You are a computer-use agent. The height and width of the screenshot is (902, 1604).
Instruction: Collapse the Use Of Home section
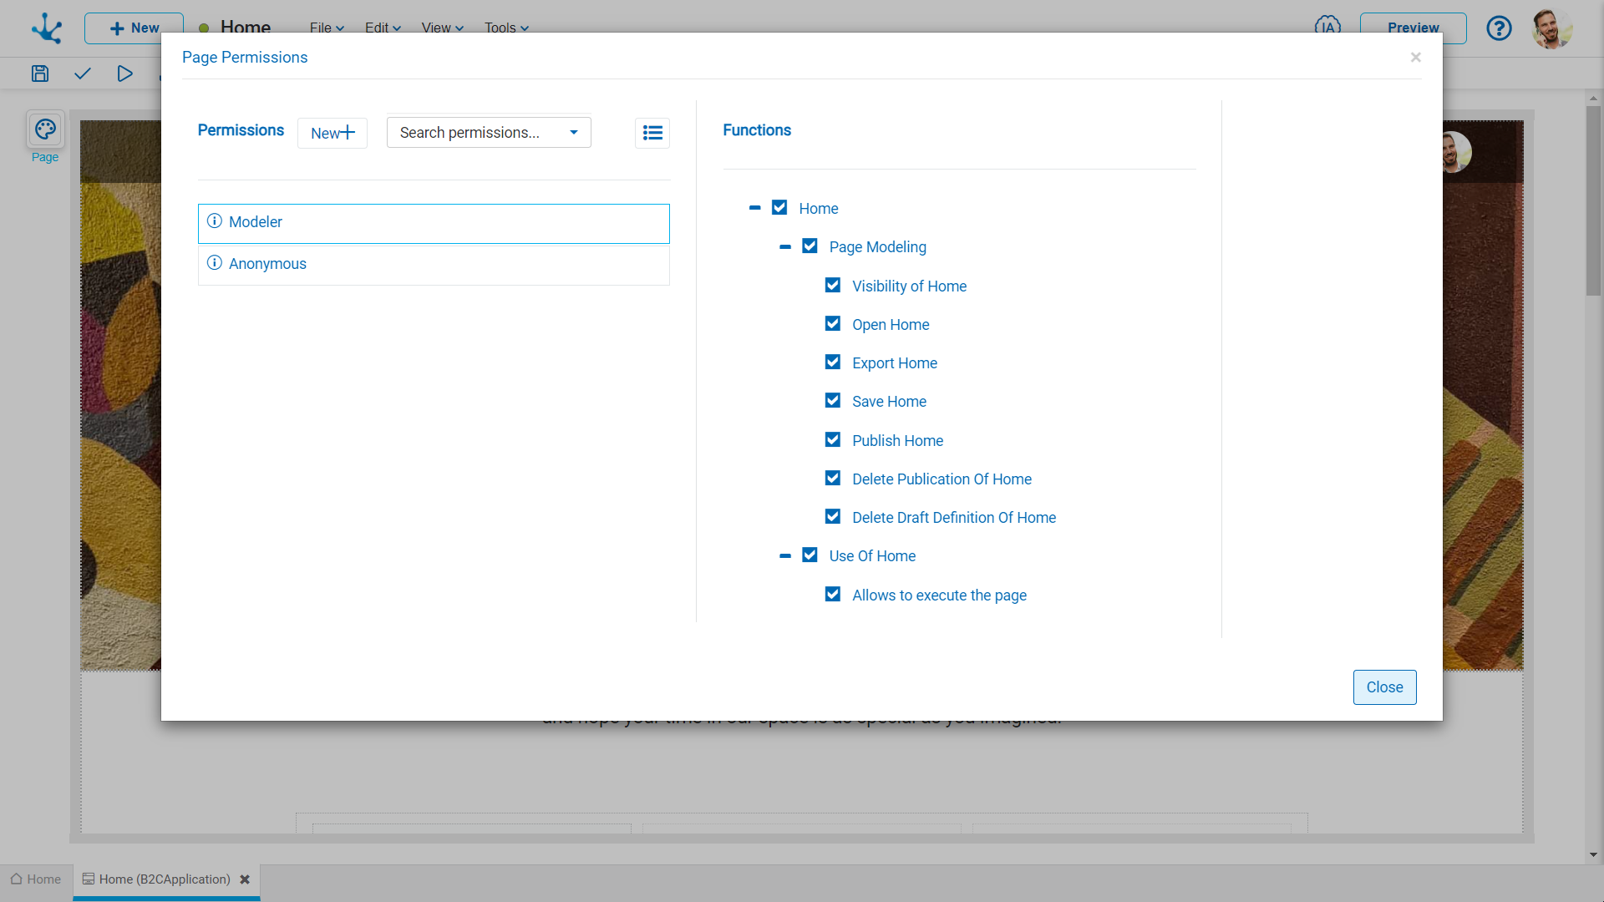(x=787, y=556)
